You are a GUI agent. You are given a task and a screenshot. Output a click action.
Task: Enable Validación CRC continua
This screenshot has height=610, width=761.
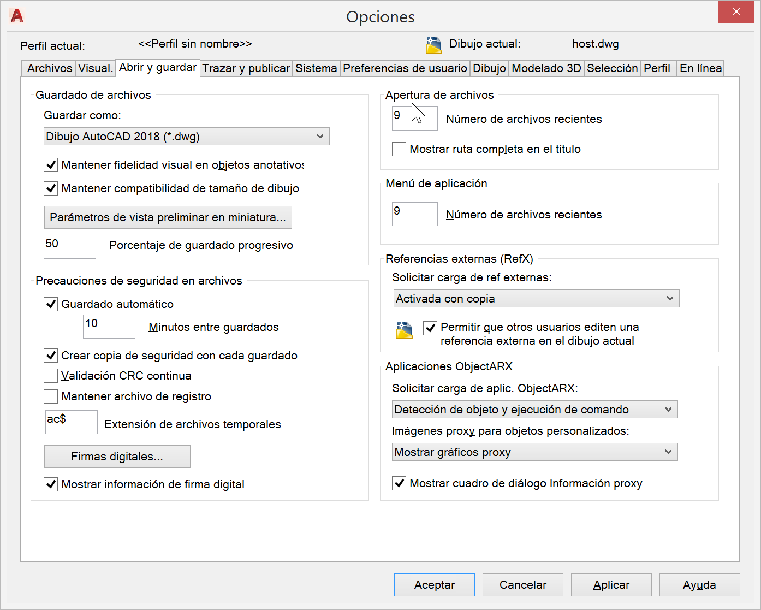click(x=51, y=376)
